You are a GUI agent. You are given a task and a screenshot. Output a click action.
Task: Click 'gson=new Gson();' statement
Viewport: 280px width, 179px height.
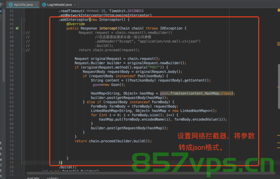click(x=109, y=85)
